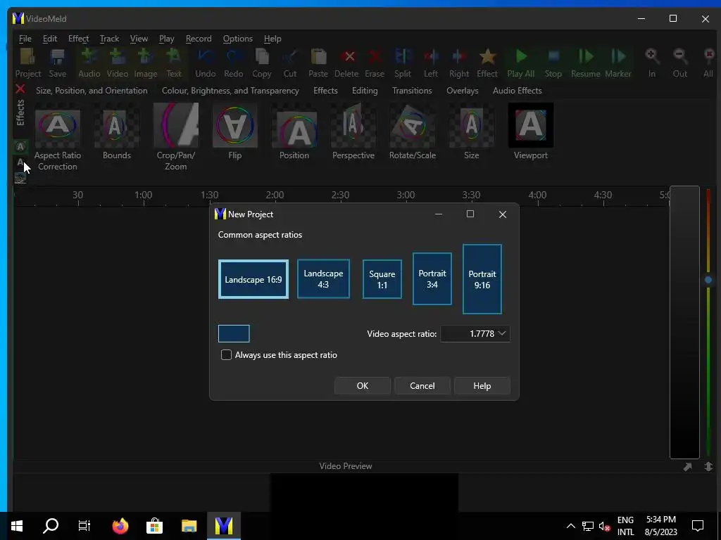Image resolution: width=721 pixels, height=540 pixels.
Task: Click the Right trim toolbar icon
Action: 459,63
